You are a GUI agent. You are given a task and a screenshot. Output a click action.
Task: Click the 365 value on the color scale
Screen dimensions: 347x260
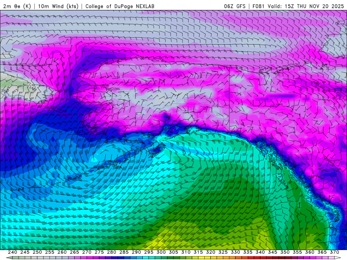[x=322, y=252]
